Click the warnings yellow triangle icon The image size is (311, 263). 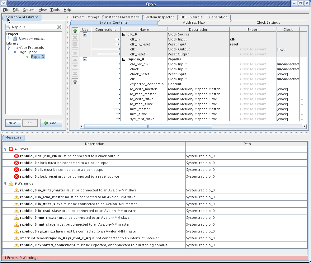tap(11, 184)
